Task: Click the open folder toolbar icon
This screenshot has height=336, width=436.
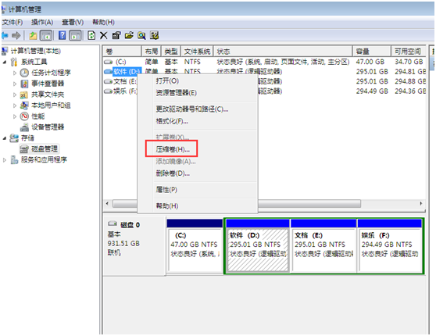Action: [x=129, y=35]
